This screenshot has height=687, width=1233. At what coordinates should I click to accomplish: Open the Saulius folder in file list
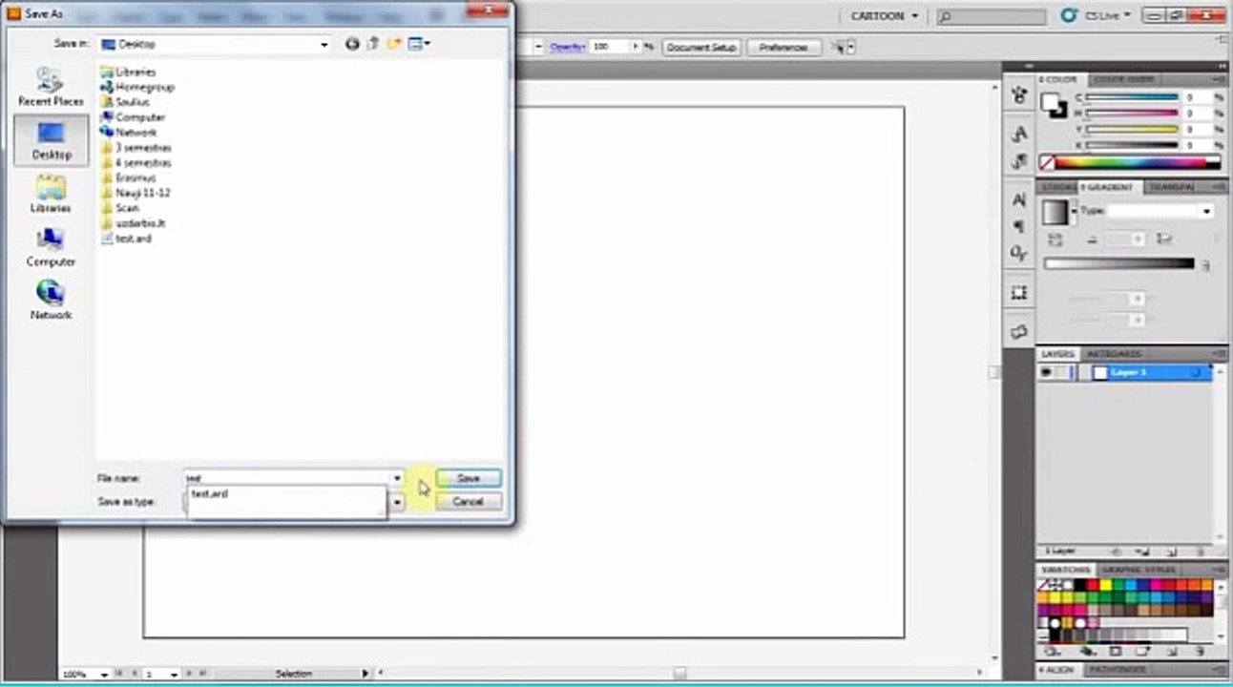[124, 102]
